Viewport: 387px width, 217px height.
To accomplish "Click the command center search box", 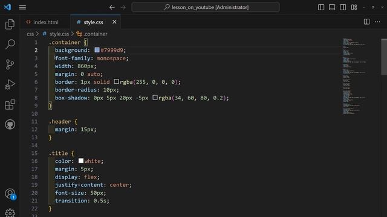I will (206, 7).
